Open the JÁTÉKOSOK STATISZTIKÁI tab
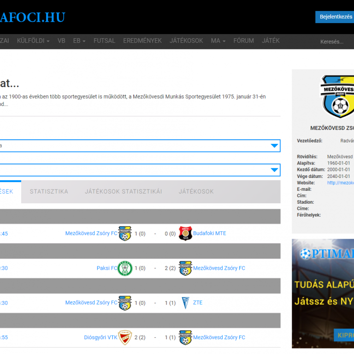354x354 pixels. (x=123, y=192)
